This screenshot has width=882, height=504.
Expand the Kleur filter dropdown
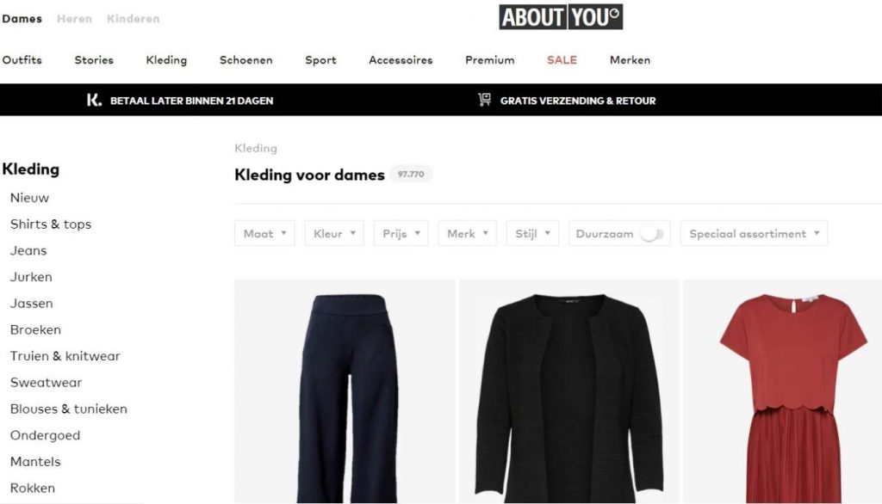[x=334, y=233]
